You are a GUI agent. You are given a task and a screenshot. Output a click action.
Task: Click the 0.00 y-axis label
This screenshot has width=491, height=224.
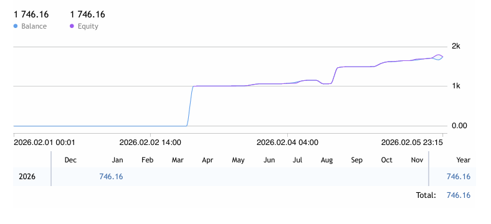point(459,126)
